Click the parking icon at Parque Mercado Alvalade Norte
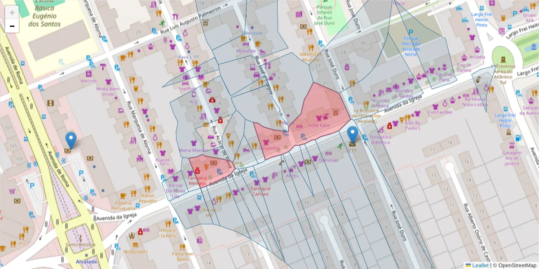Viewport: 539px width, 269px height. pos(410,32)
